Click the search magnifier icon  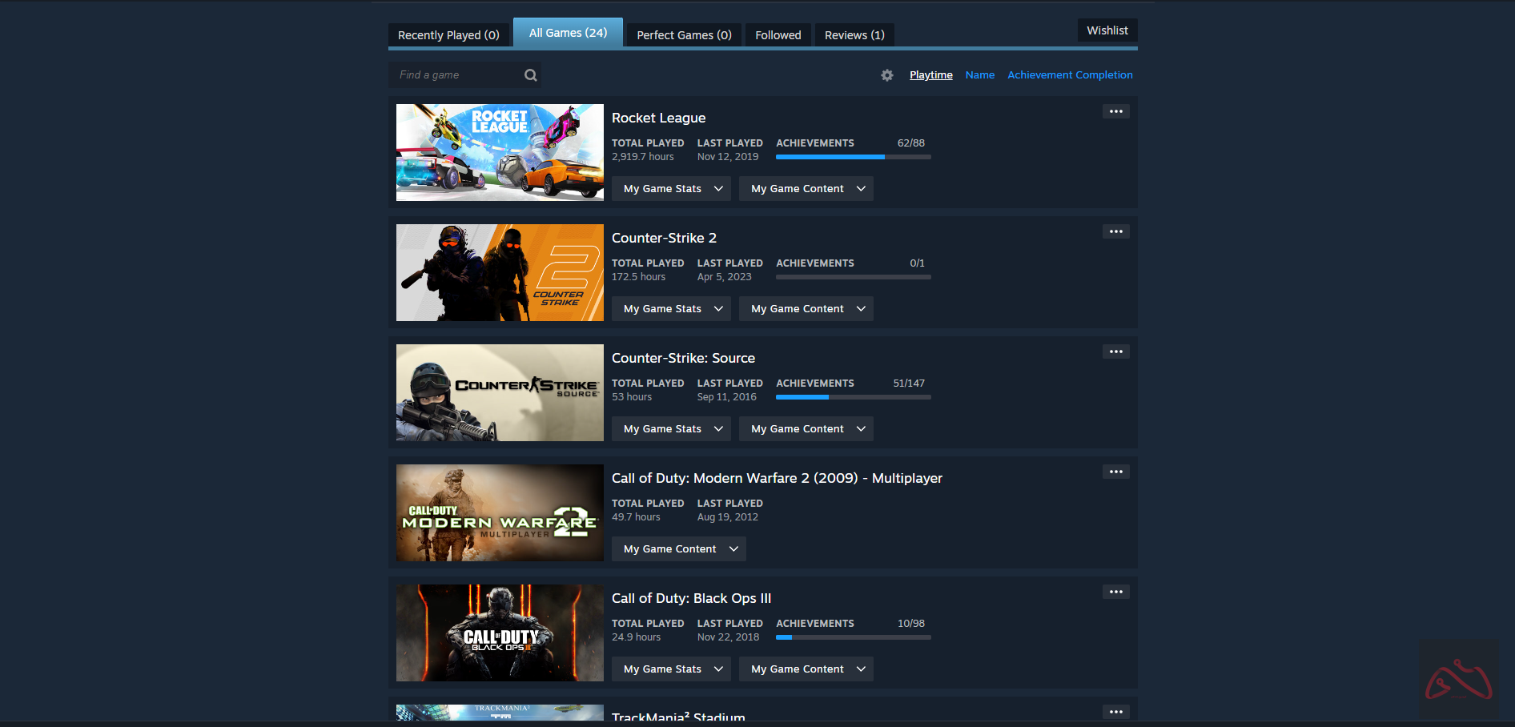[530, 75]
